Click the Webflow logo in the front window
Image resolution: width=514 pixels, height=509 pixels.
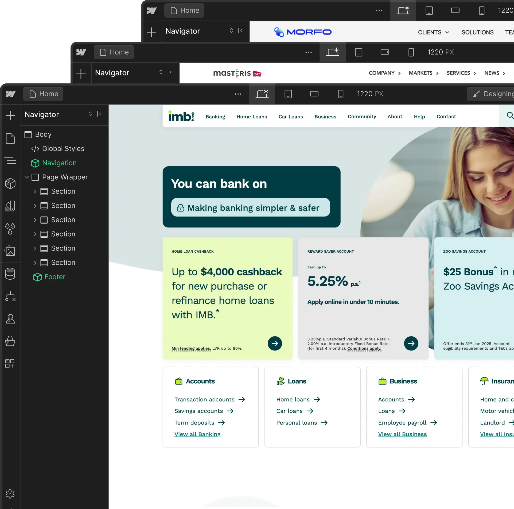10,94
